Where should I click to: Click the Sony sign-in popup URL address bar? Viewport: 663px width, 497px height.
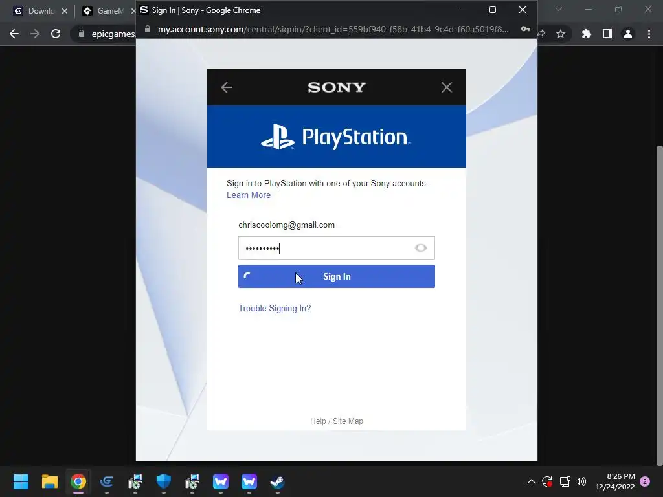click(x=333, y=29)
